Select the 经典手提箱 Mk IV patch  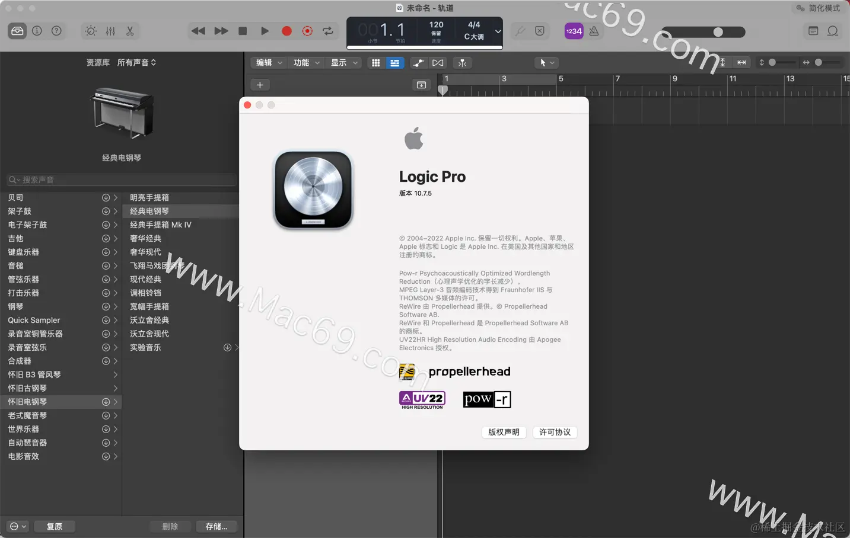click(181, 225)
